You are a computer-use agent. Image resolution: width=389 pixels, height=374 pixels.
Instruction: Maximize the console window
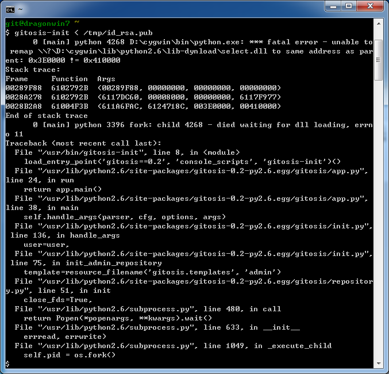pos(349,6)
